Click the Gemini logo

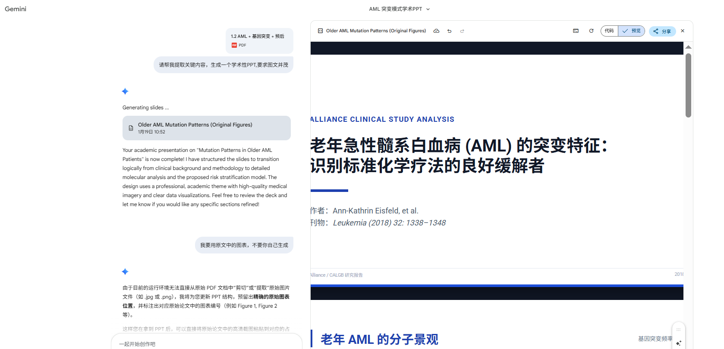[16, 9]
